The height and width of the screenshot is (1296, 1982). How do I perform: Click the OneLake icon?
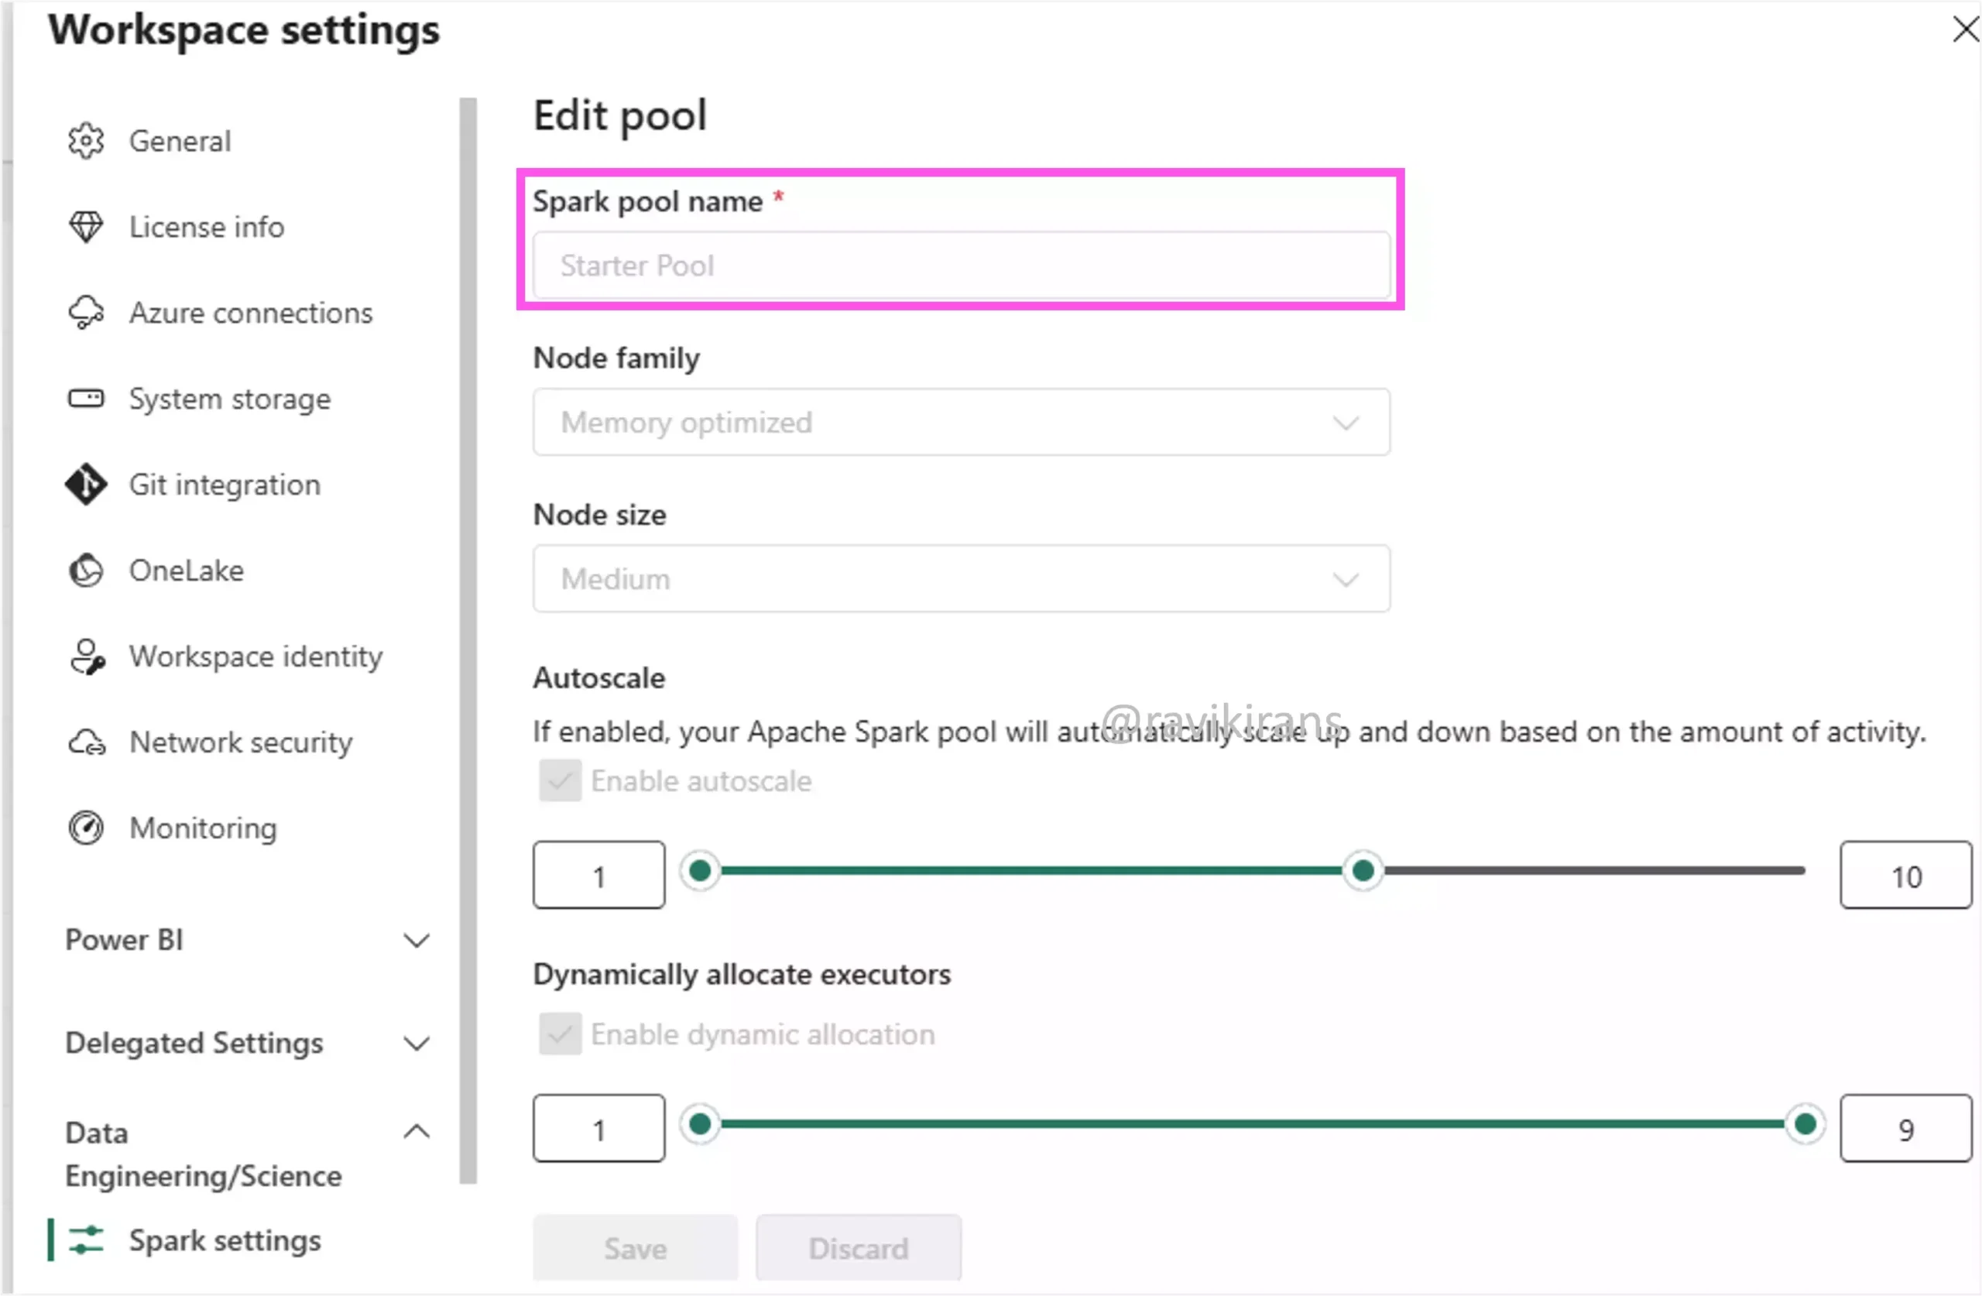point(86,571)
